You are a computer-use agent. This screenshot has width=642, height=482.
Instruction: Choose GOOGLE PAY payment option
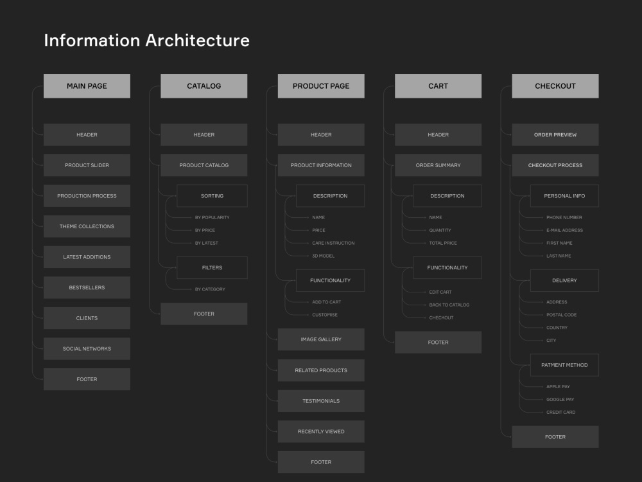click(x=560, y=399)
